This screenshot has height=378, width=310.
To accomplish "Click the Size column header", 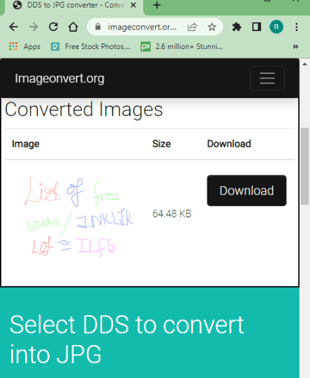I will [161, 143].
